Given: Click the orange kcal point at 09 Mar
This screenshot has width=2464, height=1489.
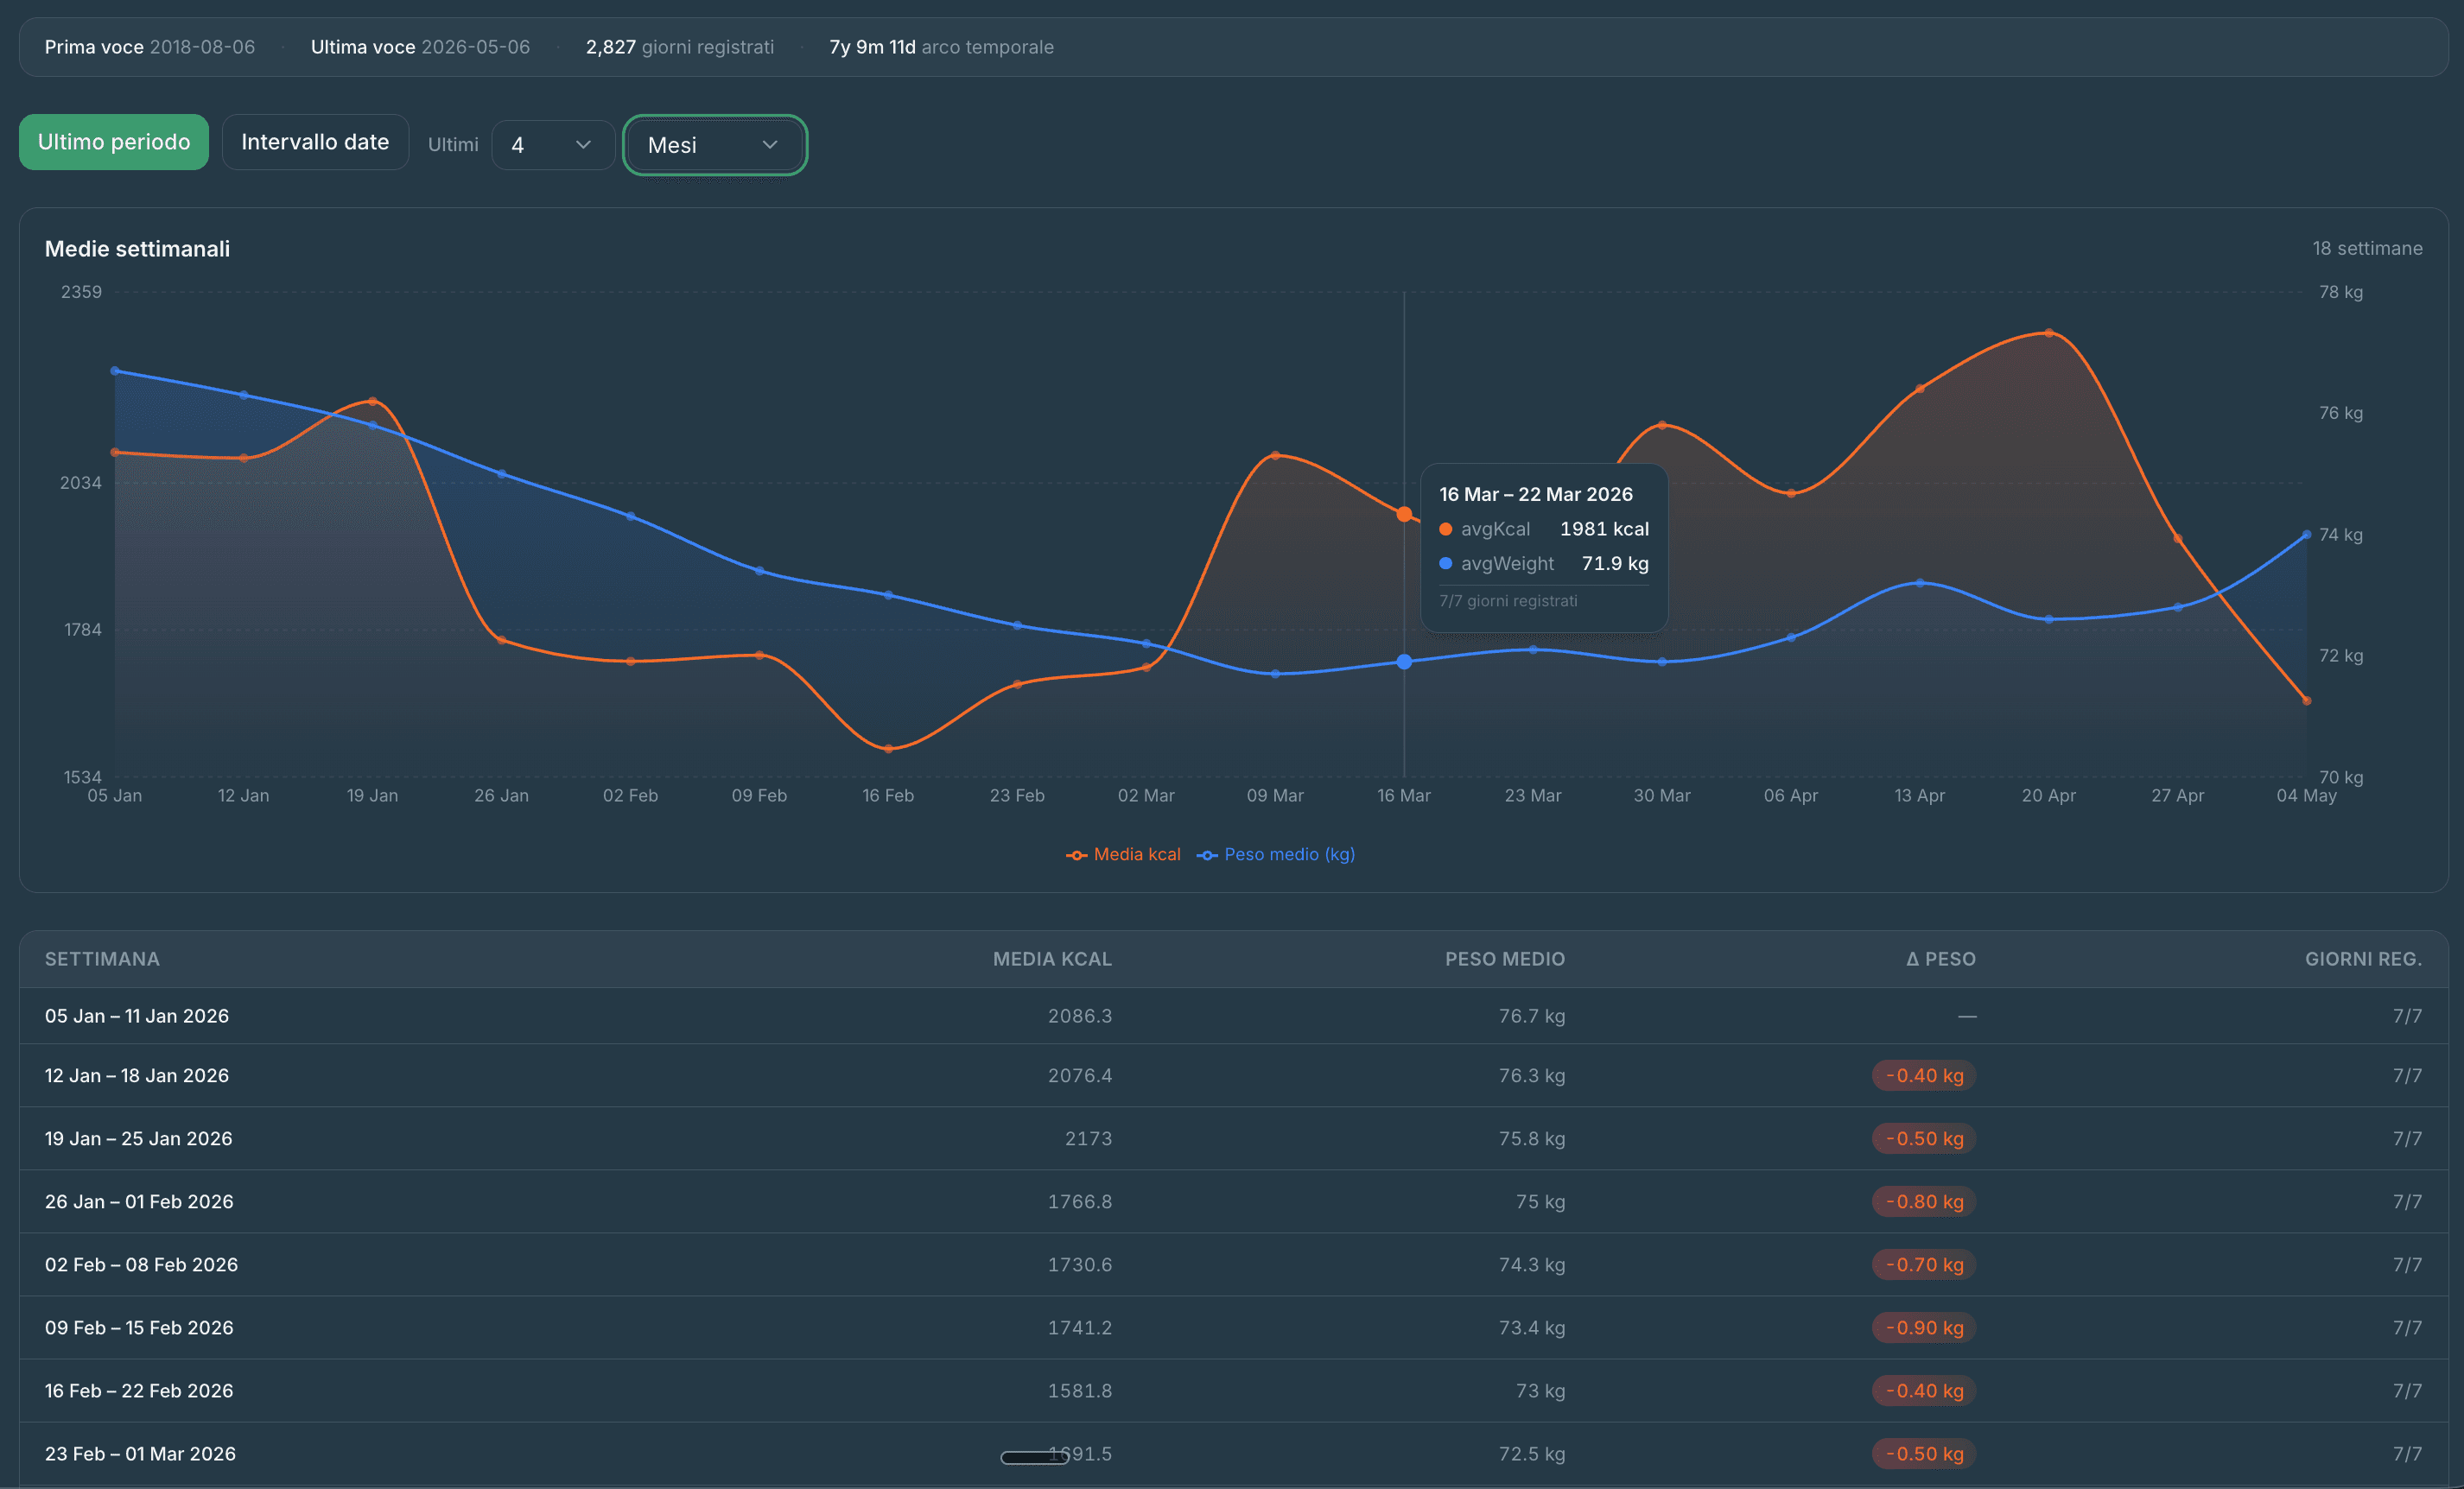Looking at the screenshot, I should (1275, 456).
